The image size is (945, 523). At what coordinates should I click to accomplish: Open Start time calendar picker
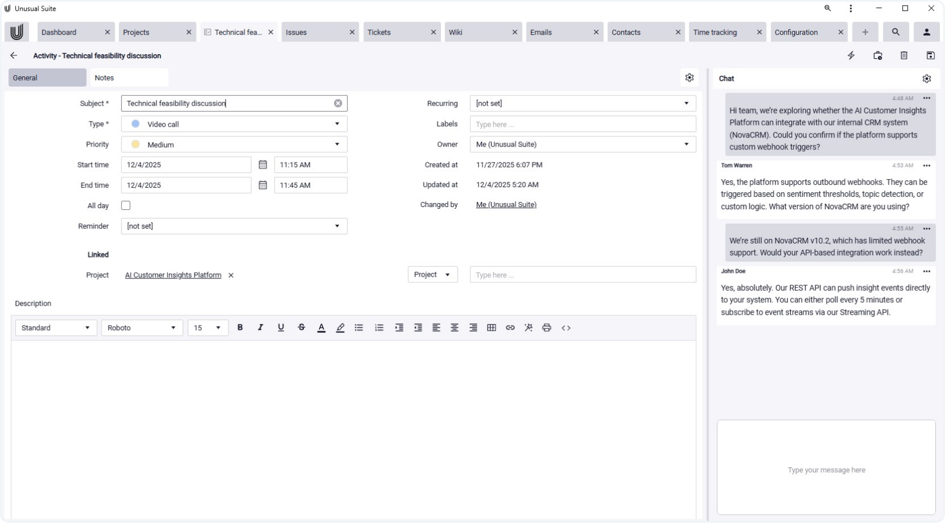pos(263,165)
